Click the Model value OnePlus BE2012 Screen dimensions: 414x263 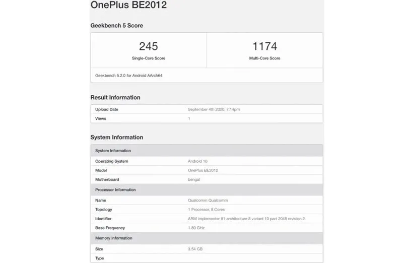(203, 170)
